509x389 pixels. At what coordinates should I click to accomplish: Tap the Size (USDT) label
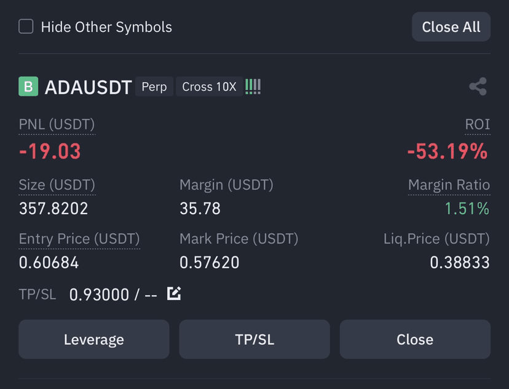pos(57,185)
